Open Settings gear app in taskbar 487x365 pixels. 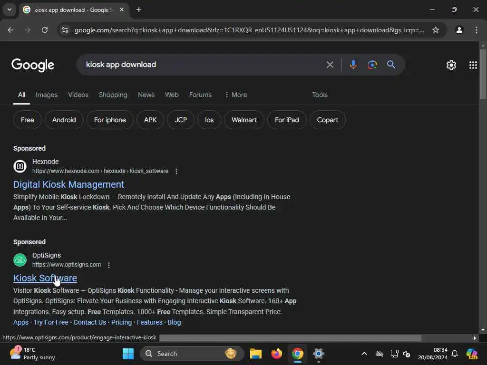318,354
